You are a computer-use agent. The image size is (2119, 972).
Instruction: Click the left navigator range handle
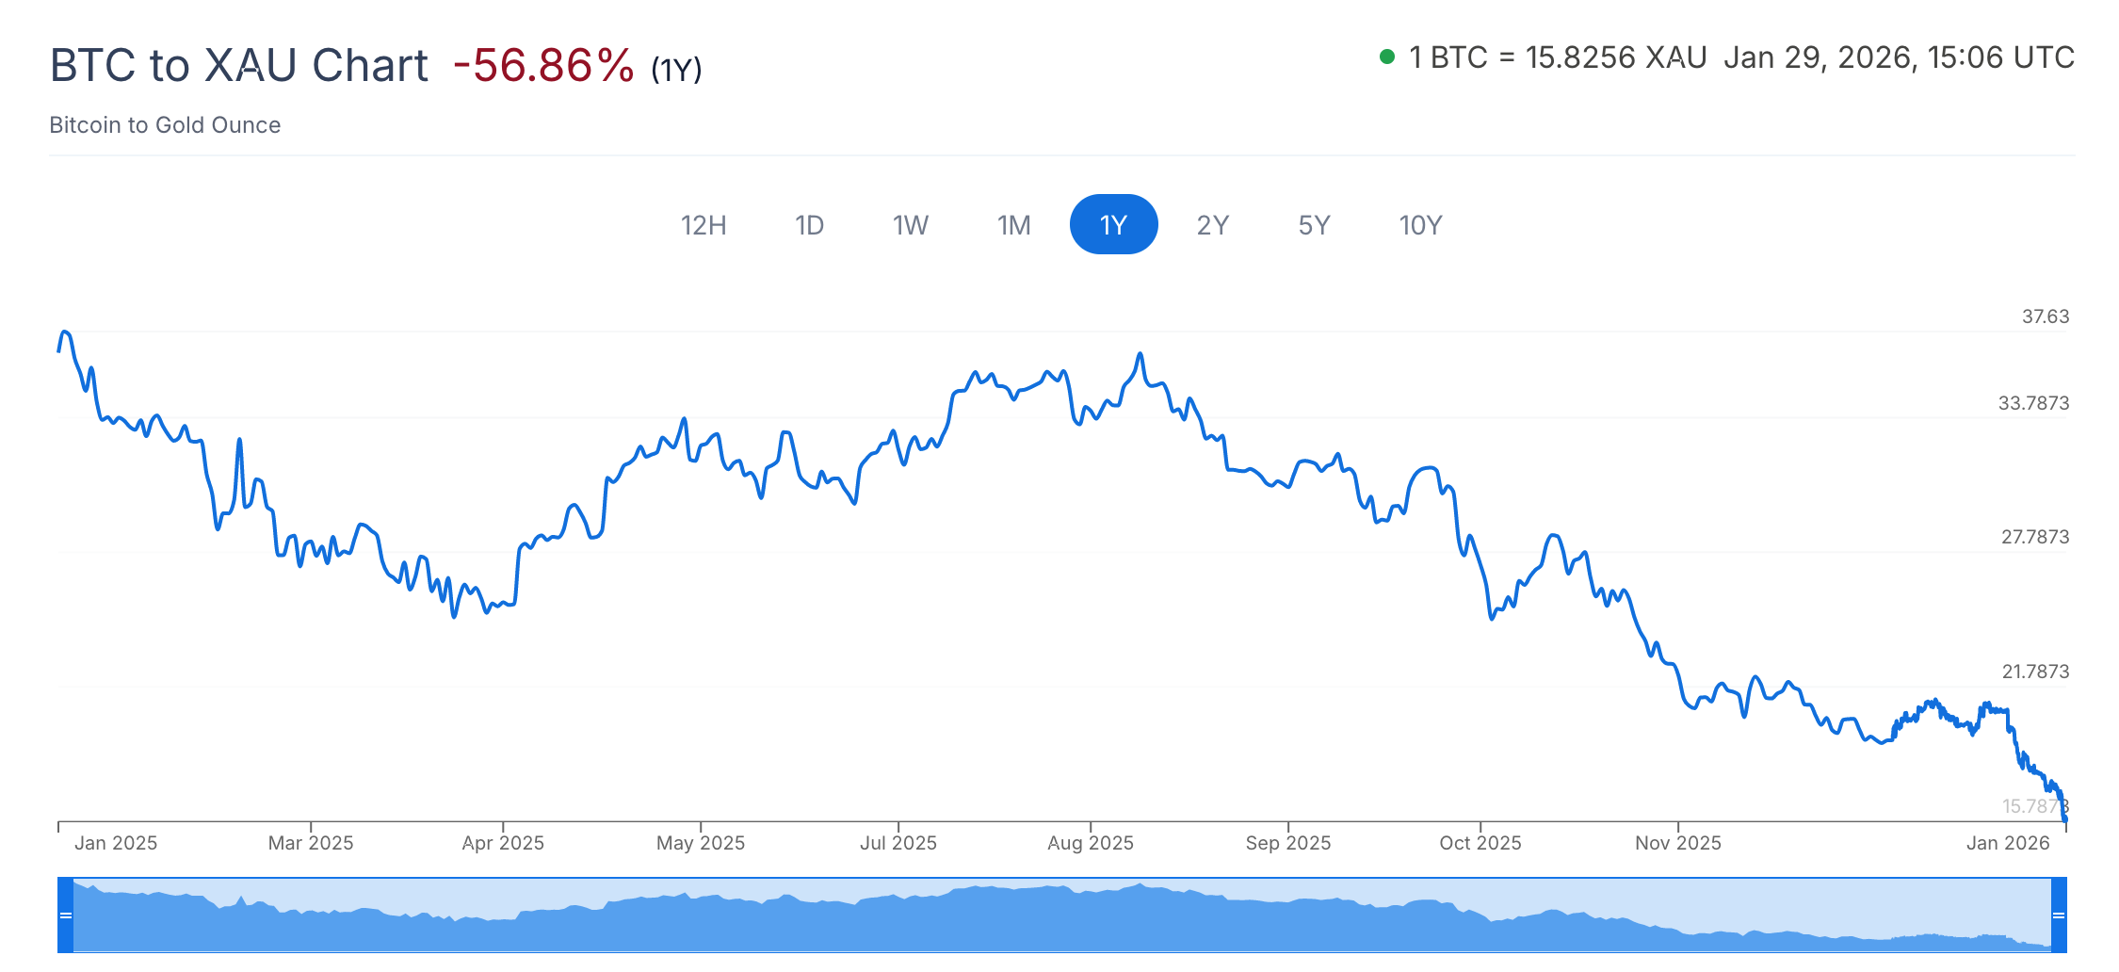point(66,915)
